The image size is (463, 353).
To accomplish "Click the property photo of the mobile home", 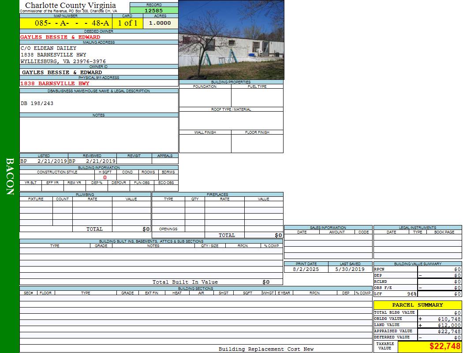I will pyautogui.click(x=231, y=40).
